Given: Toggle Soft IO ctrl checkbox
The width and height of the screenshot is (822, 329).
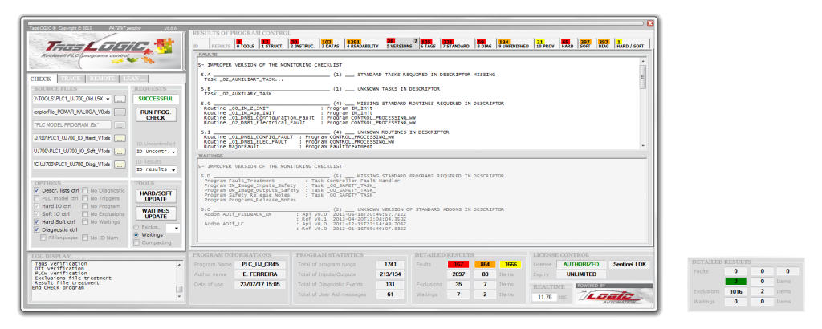Looking at the screenshot, I should tap(36, 214).
